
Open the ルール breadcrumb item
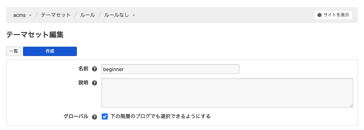pyautogui.click(x=88, y=15)
